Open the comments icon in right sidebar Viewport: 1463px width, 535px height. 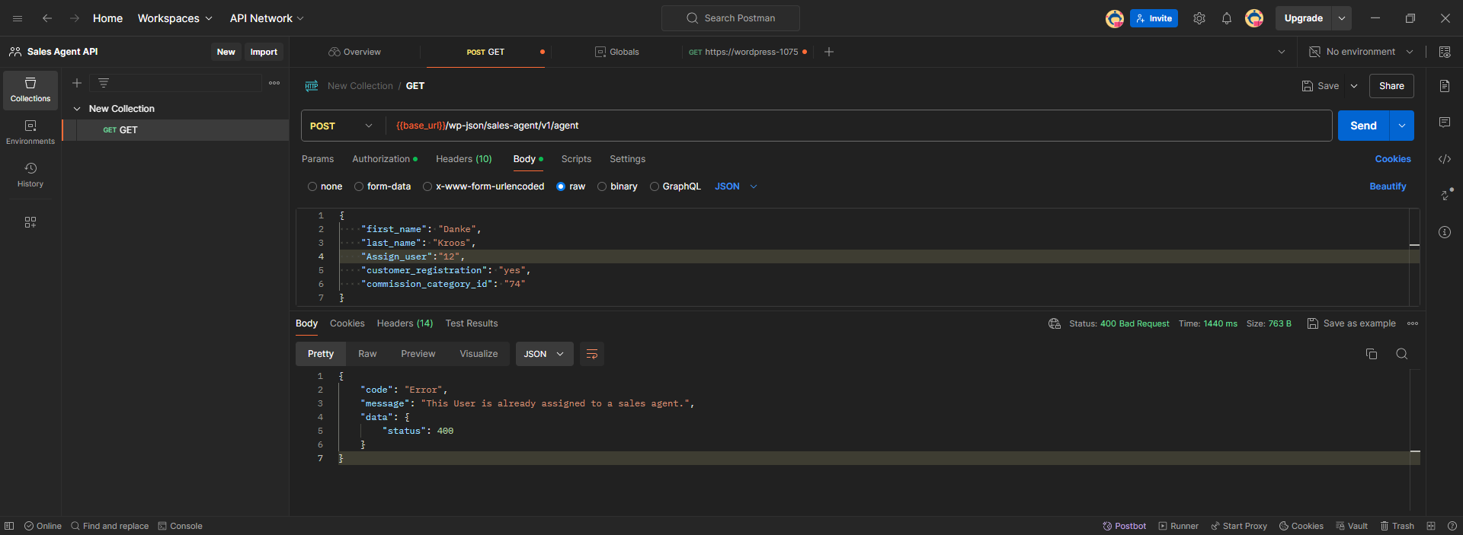(x=1445, y=123)
